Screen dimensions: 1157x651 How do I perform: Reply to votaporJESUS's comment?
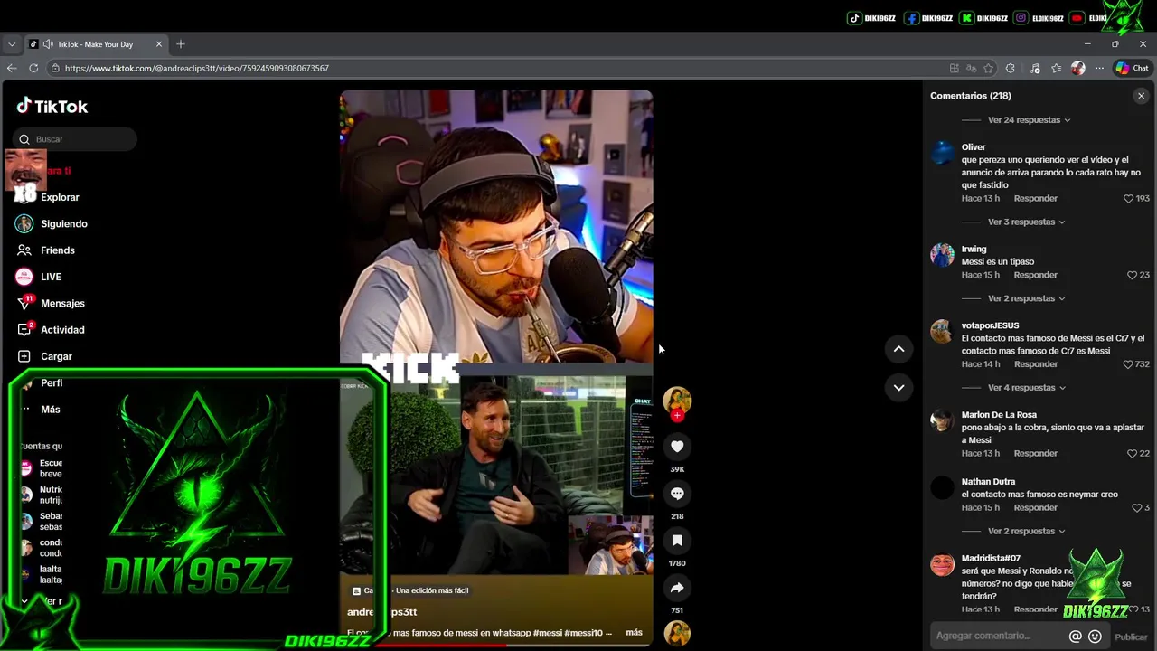(x=1035, y=364)
